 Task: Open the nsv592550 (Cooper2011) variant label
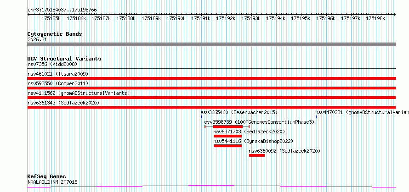coord(58,83)
